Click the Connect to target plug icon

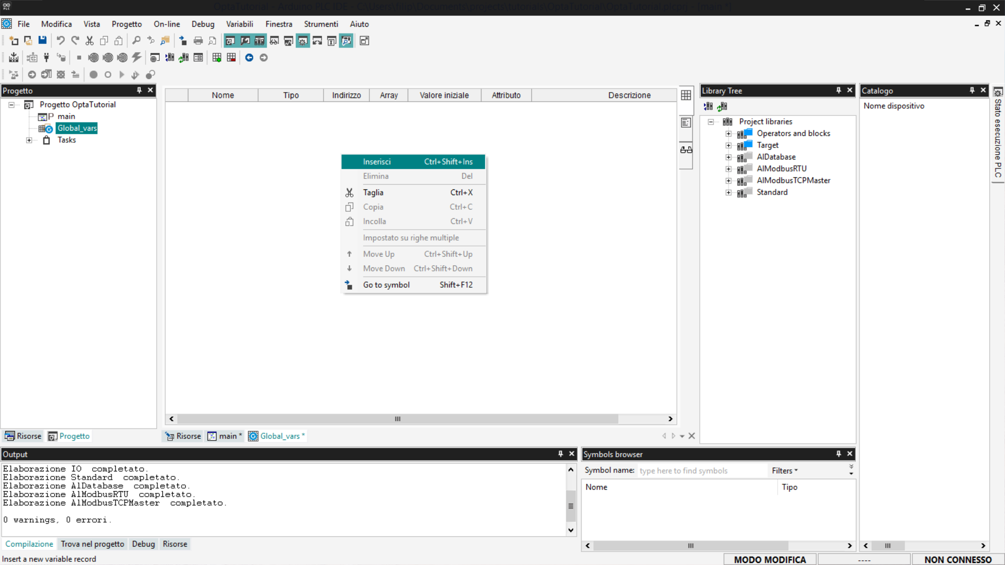[47, 58]
